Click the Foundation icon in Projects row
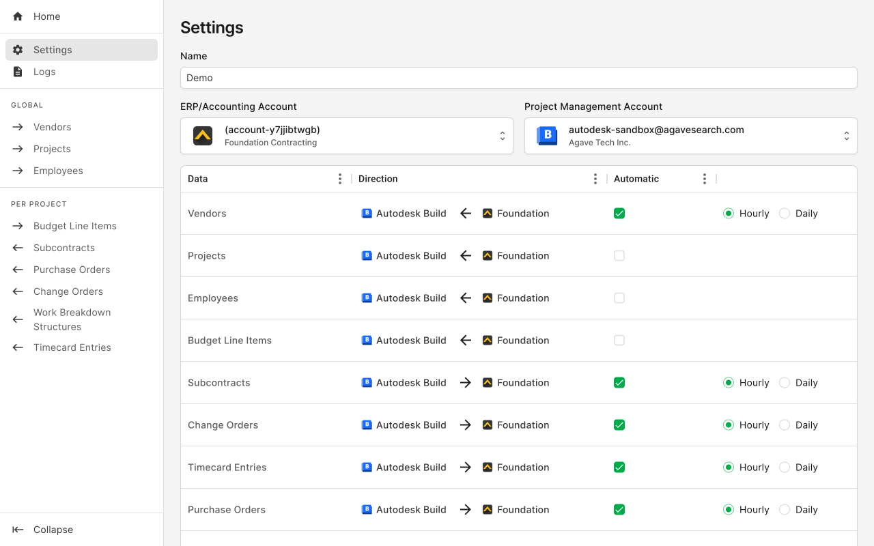 (x=488, y=256)
